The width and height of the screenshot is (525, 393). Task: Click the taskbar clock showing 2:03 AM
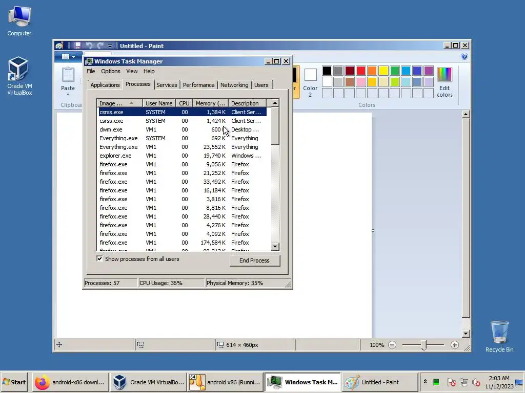click(499, 382)
